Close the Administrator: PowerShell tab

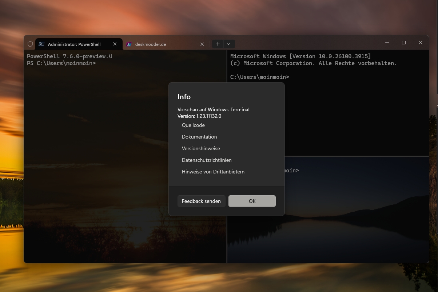tap(115, 44)
